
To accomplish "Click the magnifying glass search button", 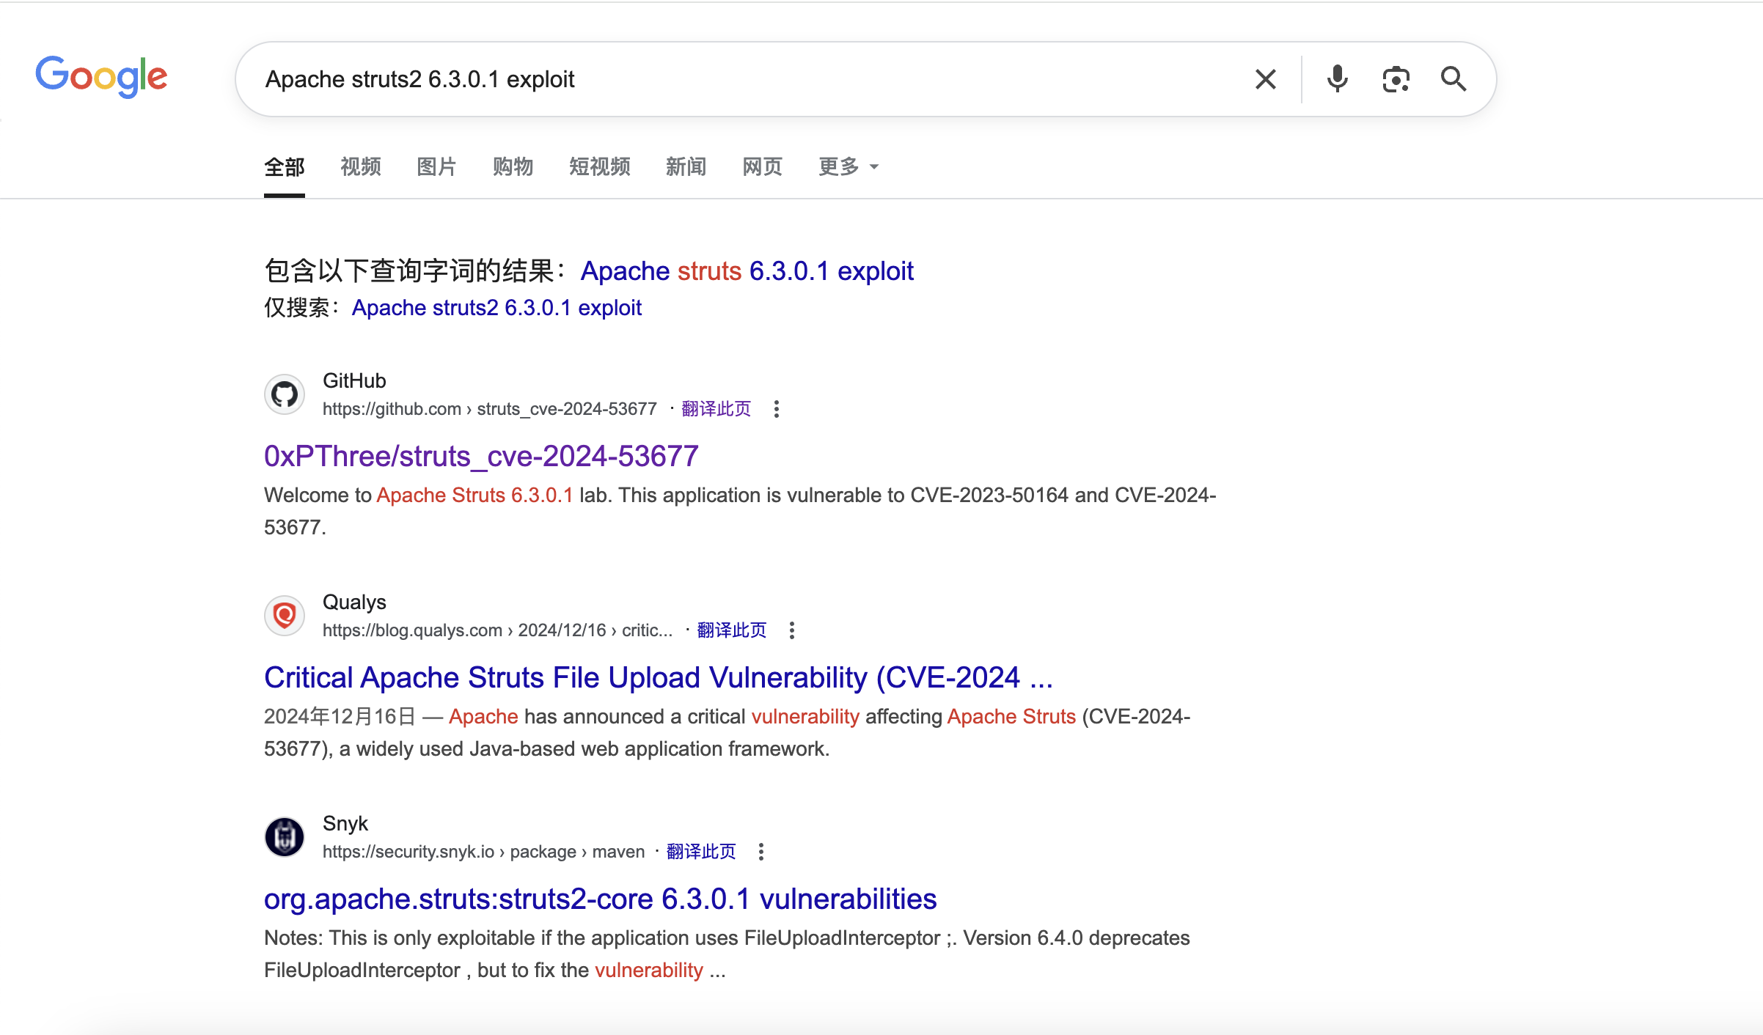I will point(1454,79).
